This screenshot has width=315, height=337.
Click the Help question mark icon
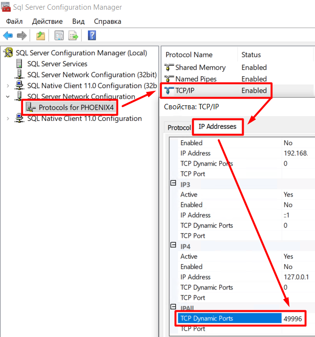pyautogui.click(x=92, y=35)
